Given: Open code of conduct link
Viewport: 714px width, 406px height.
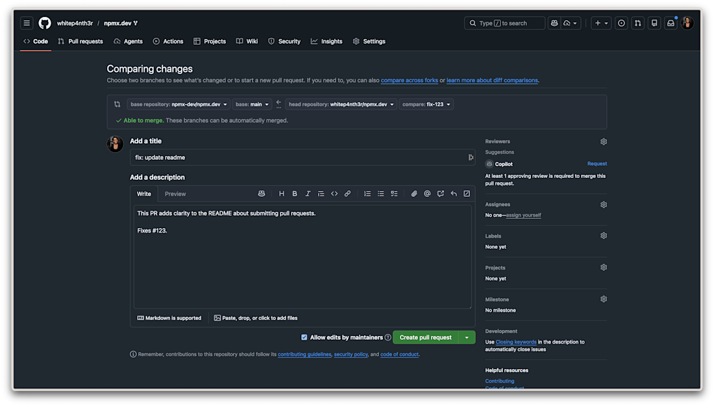Looking at the screenshot, I should pyautogui.click(x=399, y=355).
